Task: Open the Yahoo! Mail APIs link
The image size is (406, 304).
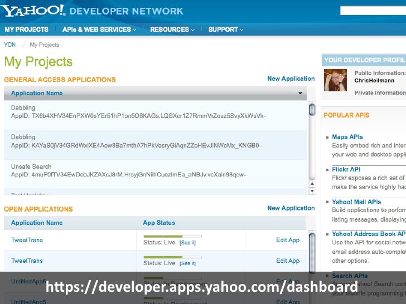Action: (356, 202)
